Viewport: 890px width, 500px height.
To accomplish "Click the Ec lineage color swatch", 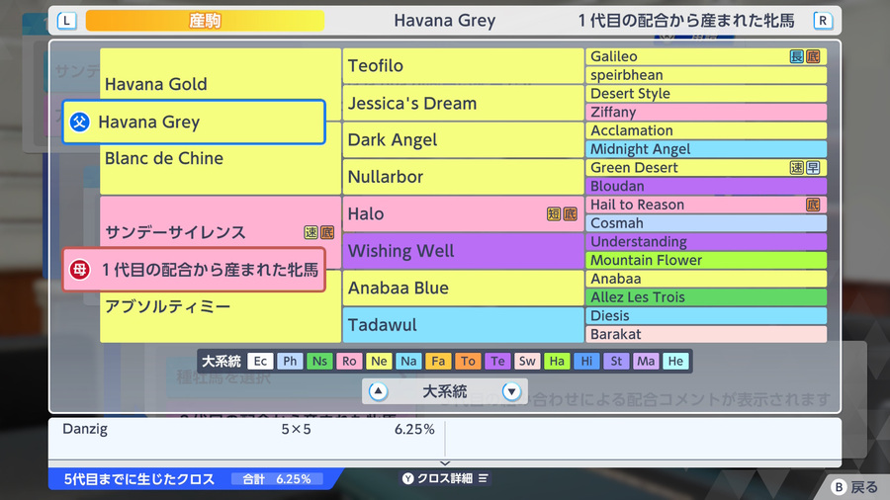I will point(260,361).
